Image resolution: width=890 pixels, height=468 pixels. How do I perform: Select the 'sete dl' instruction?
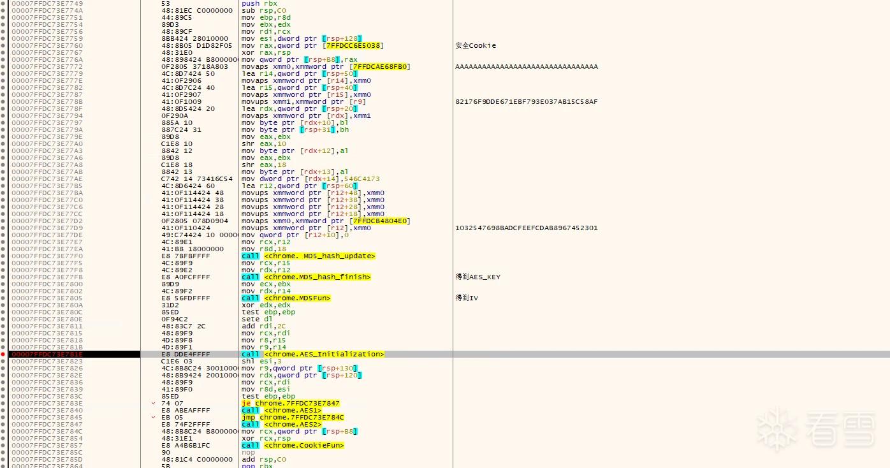[256, 319]
